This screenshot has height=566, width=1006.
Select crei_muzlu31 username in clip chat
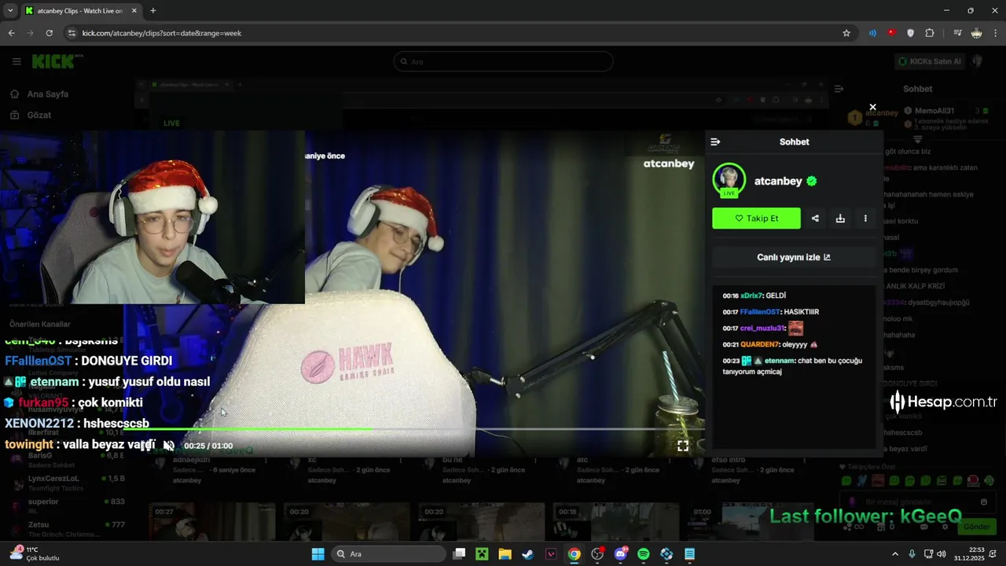(x=762, y=329)
